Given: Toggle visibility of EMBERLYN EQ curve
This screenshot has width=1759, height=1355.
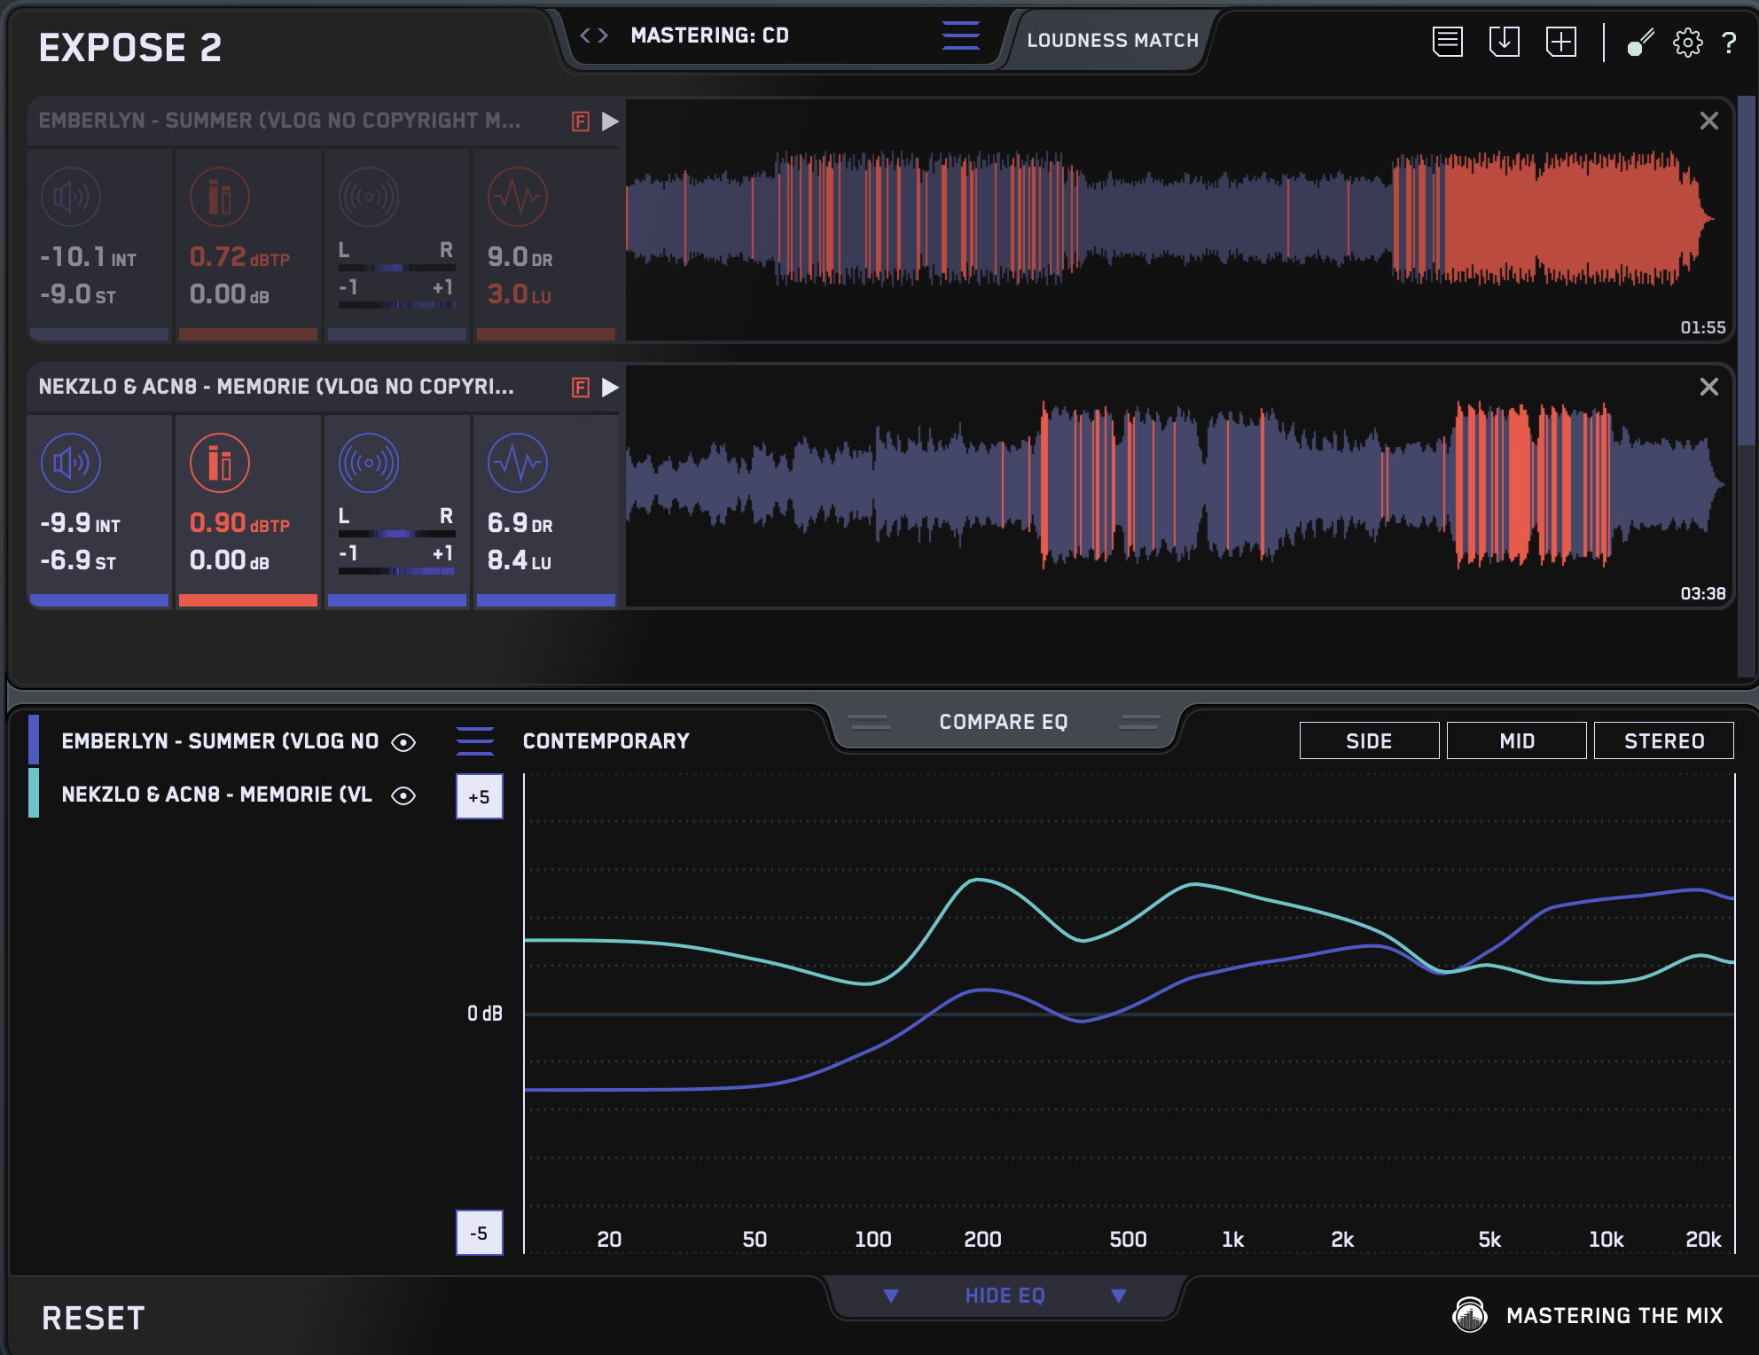Looking at the screenshot, I should 403,742.
